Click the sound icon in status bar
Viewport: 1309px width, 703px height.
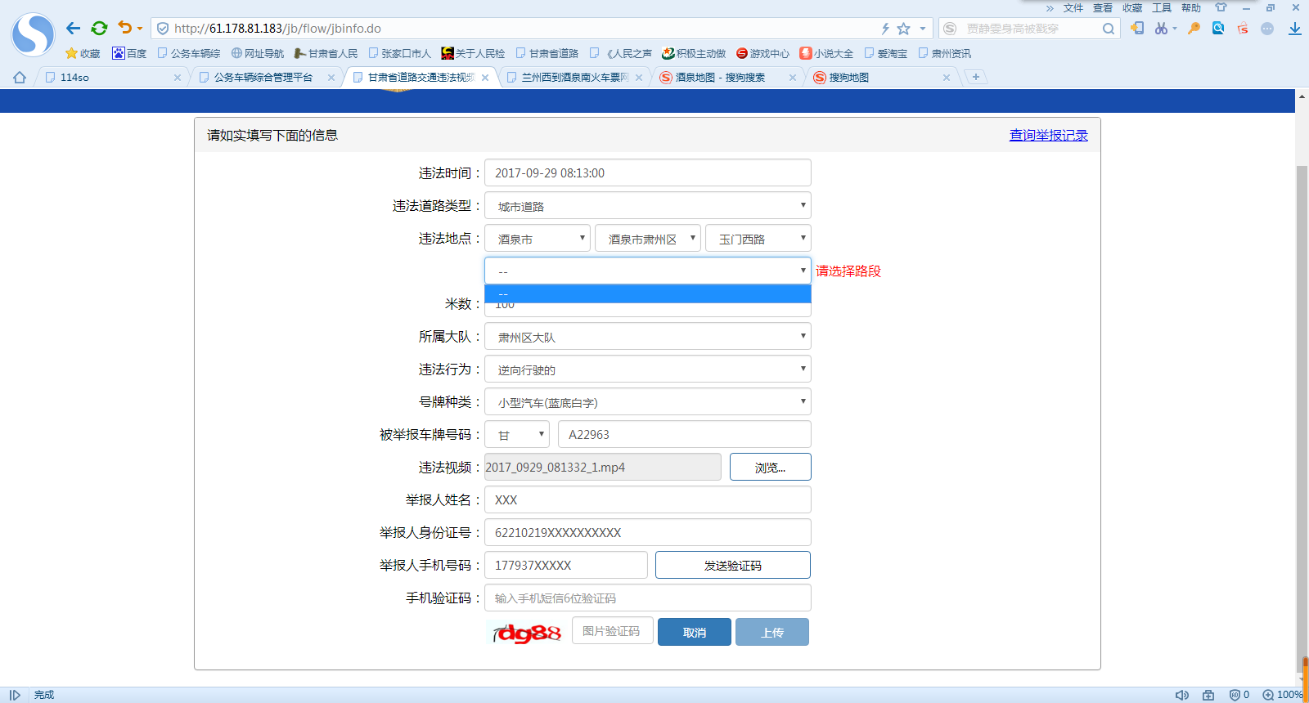click(x=1182, y=695)
